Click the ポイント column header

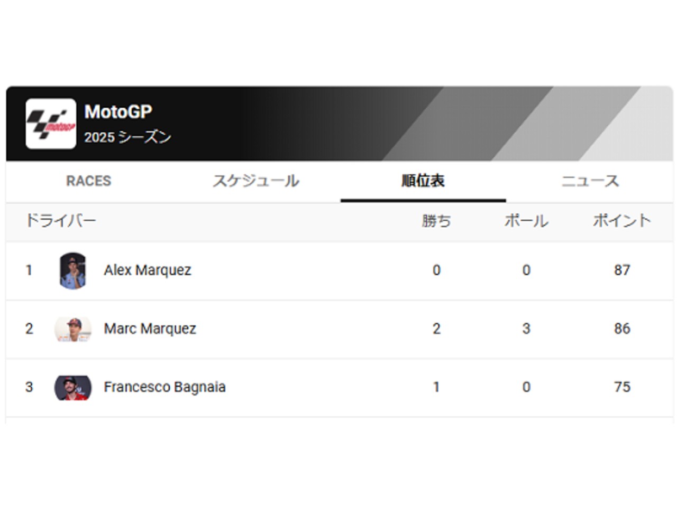point(621,221)
